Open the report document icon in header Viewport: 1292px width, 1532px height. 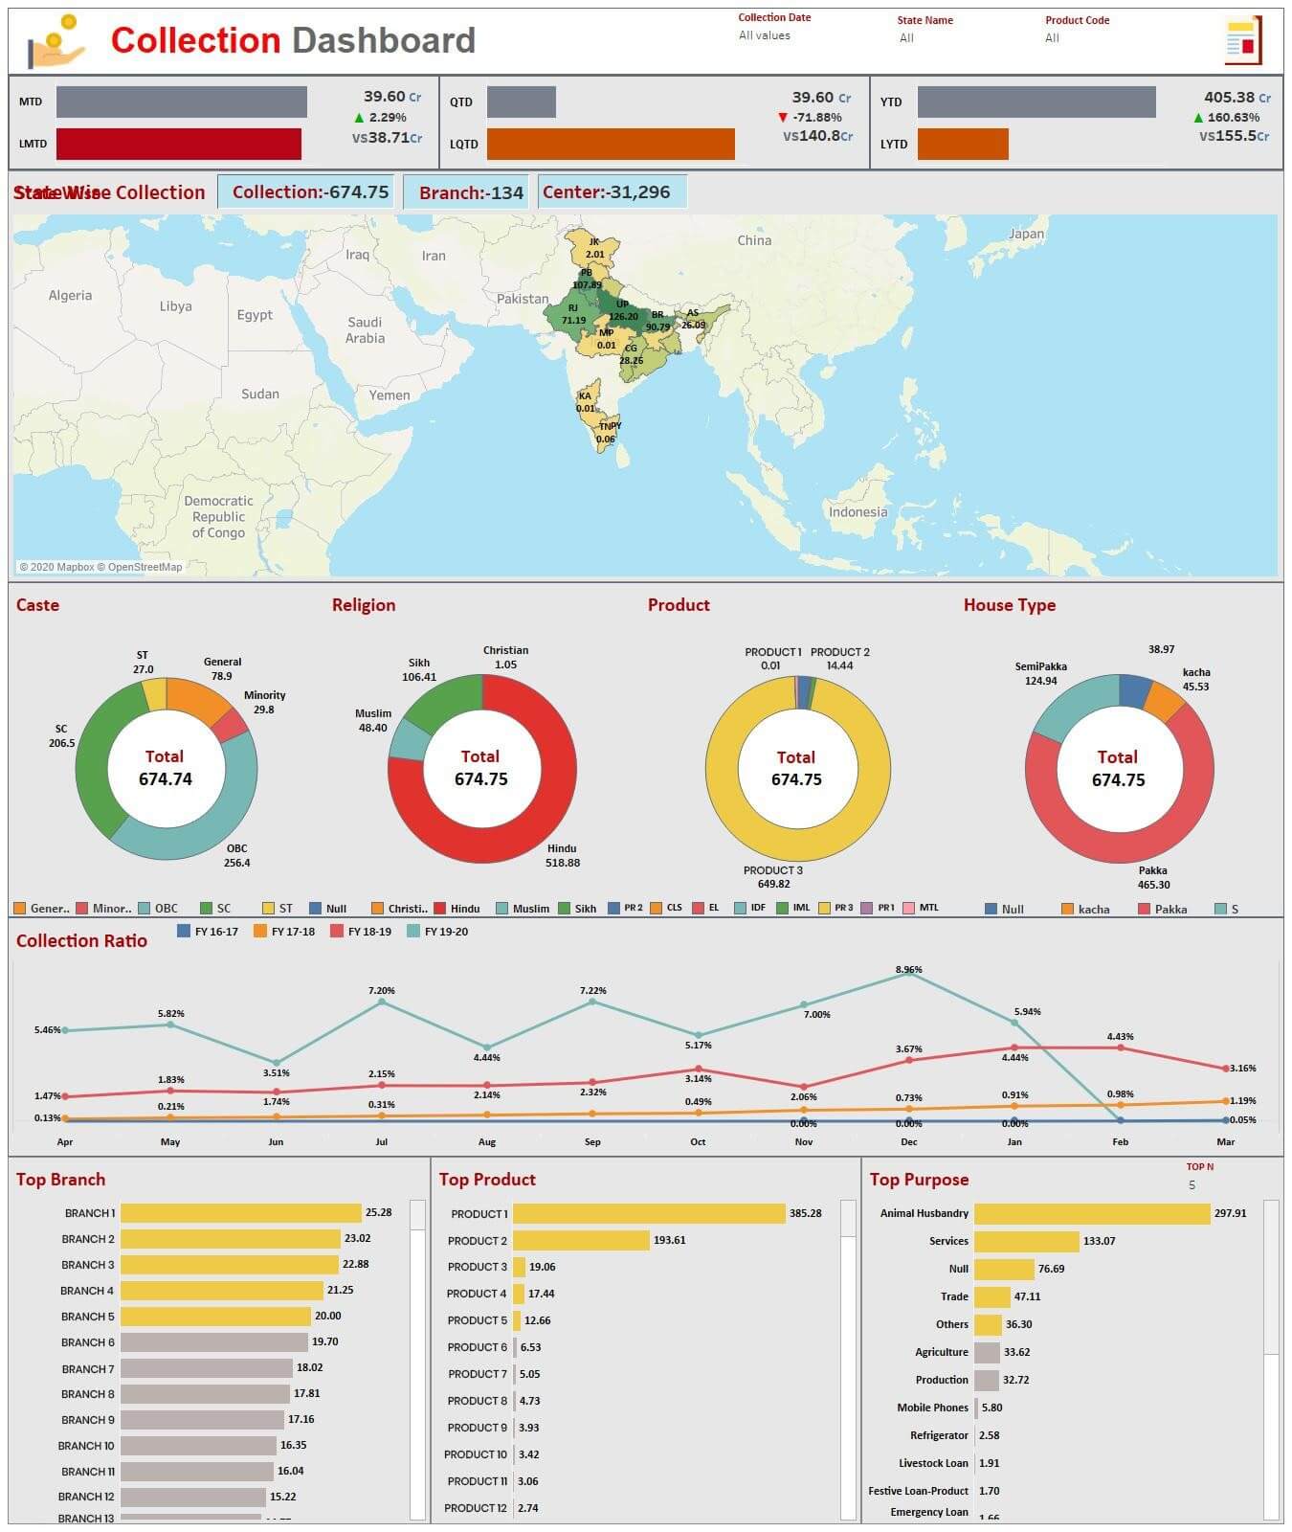pyautogui.click(x=1243, y=41)
